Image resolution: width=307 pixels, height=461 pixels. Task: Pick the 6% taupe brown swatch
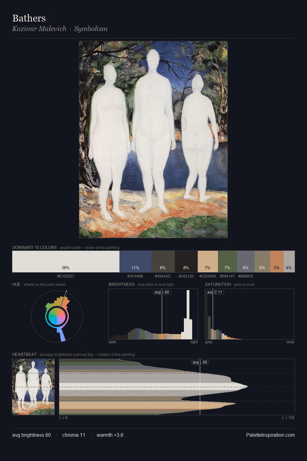(262, 262)
